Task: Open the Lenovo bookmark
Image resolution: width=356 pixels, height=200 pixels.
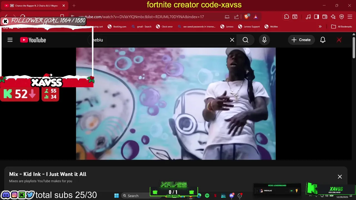Action: tap(227, 27)
